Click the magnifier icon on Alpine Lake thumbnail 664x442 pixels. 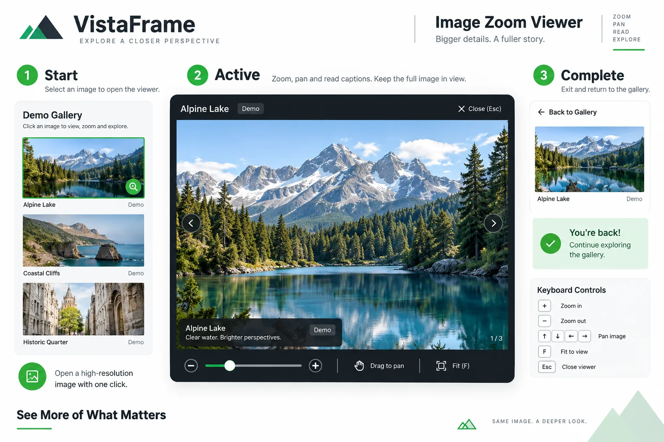click(134, 187)
